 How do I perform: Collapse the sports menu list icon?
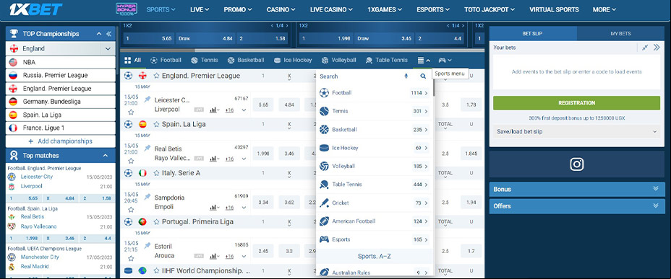tap(424, 60)
